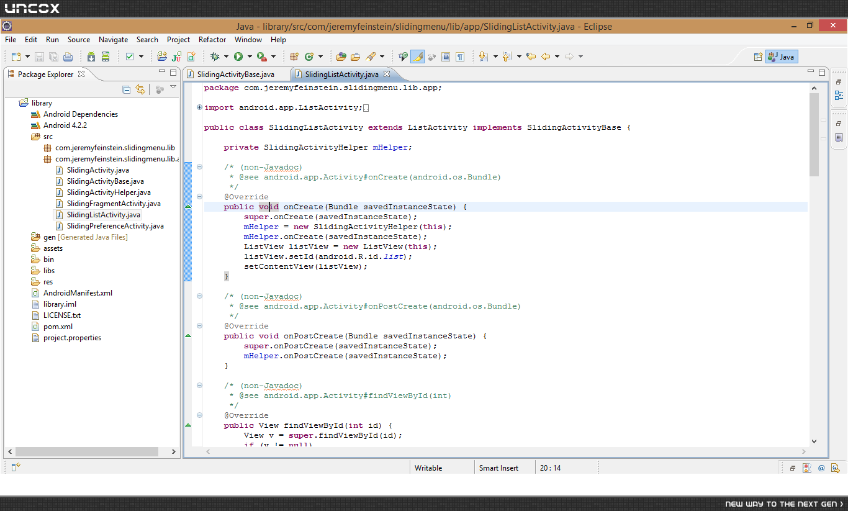
Task: Select the Java perspective button
Action: [781, 57]
